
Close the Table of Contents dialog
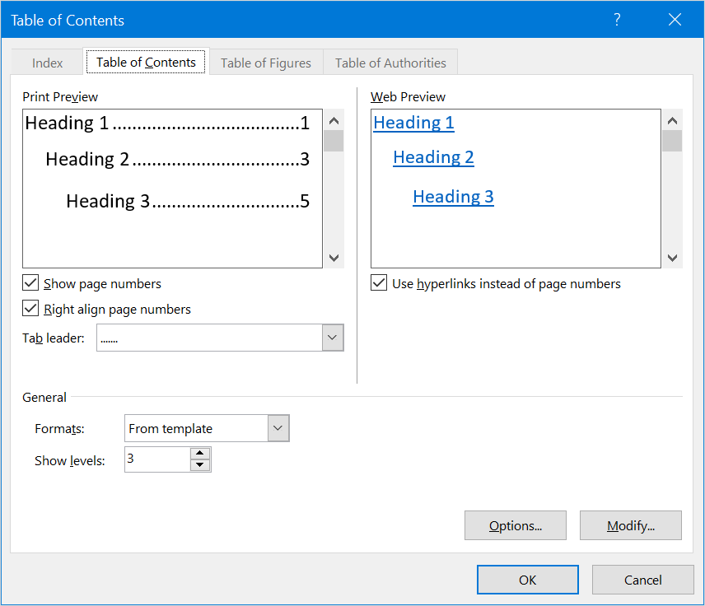tap(675, 20)
